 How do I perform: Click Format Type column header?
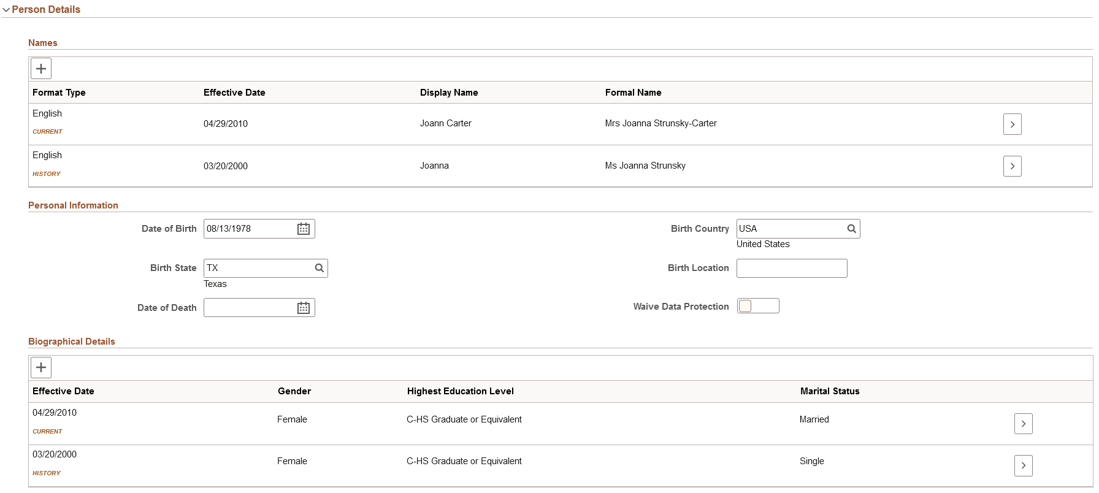click(x=59, y=93)
